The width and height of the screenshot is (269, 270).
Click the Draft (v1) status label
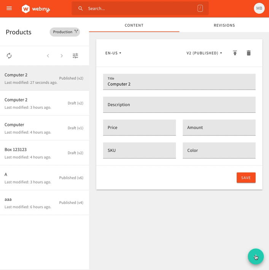click(75, 128)
